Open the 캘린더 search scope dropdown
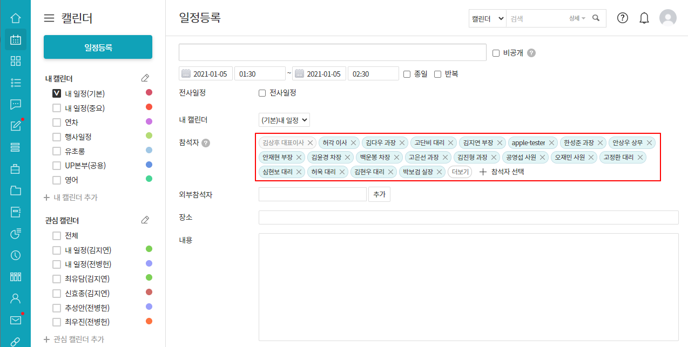 [x=487, y=18]
